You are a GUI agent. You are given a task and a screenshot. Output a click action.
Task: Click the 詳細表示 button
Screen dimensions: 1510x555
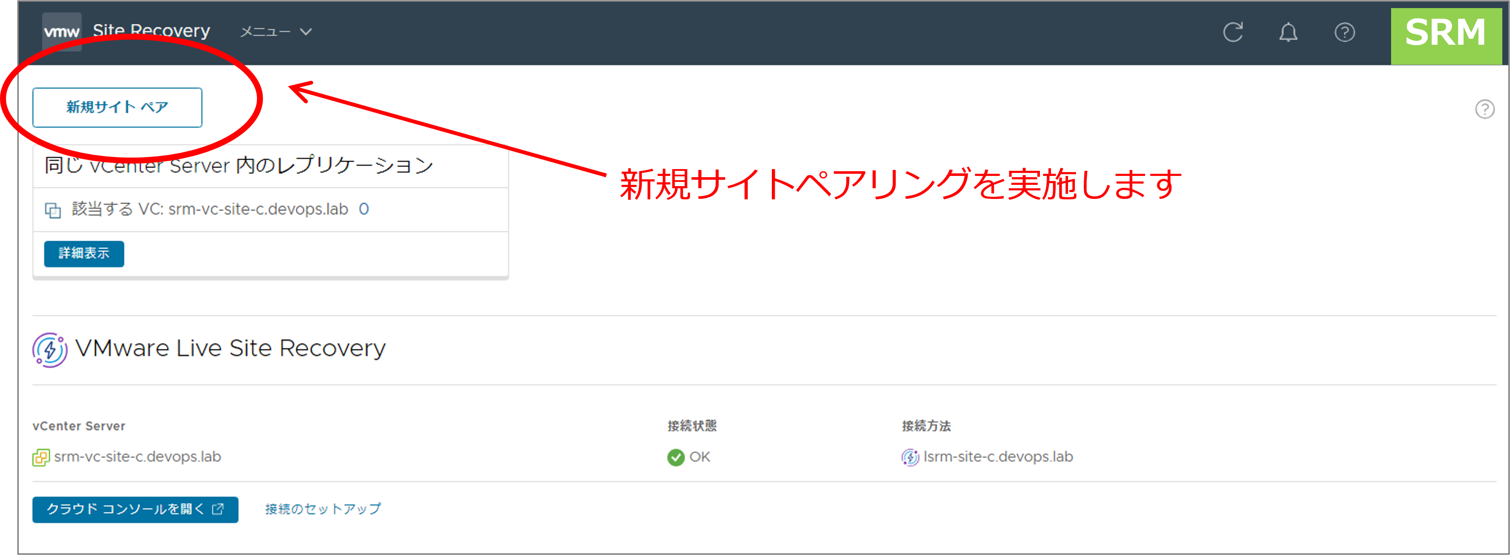pyautogui.click(x=84, y=253)
